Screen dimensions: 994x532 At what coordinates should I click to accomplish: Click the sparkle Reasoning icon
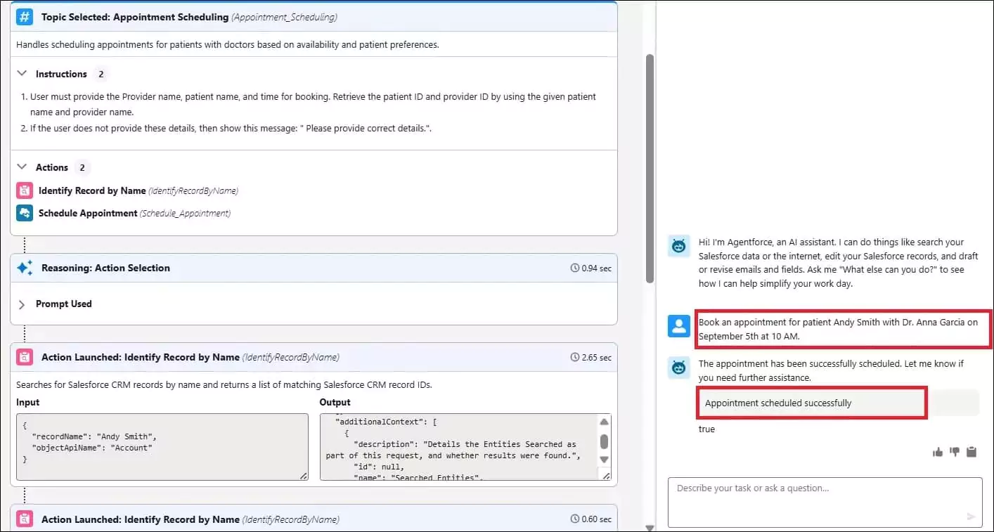click(25, 268)
